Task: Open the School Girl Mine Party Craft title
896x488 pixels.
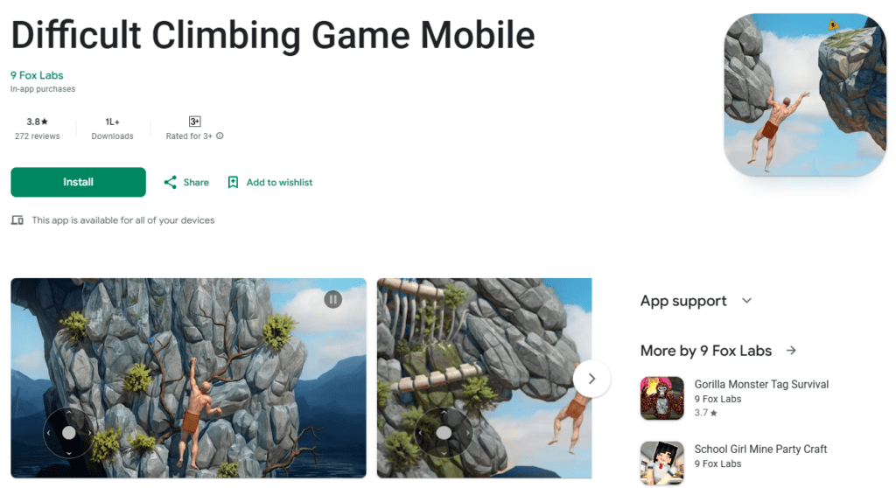Action: [x=760, y=450]
